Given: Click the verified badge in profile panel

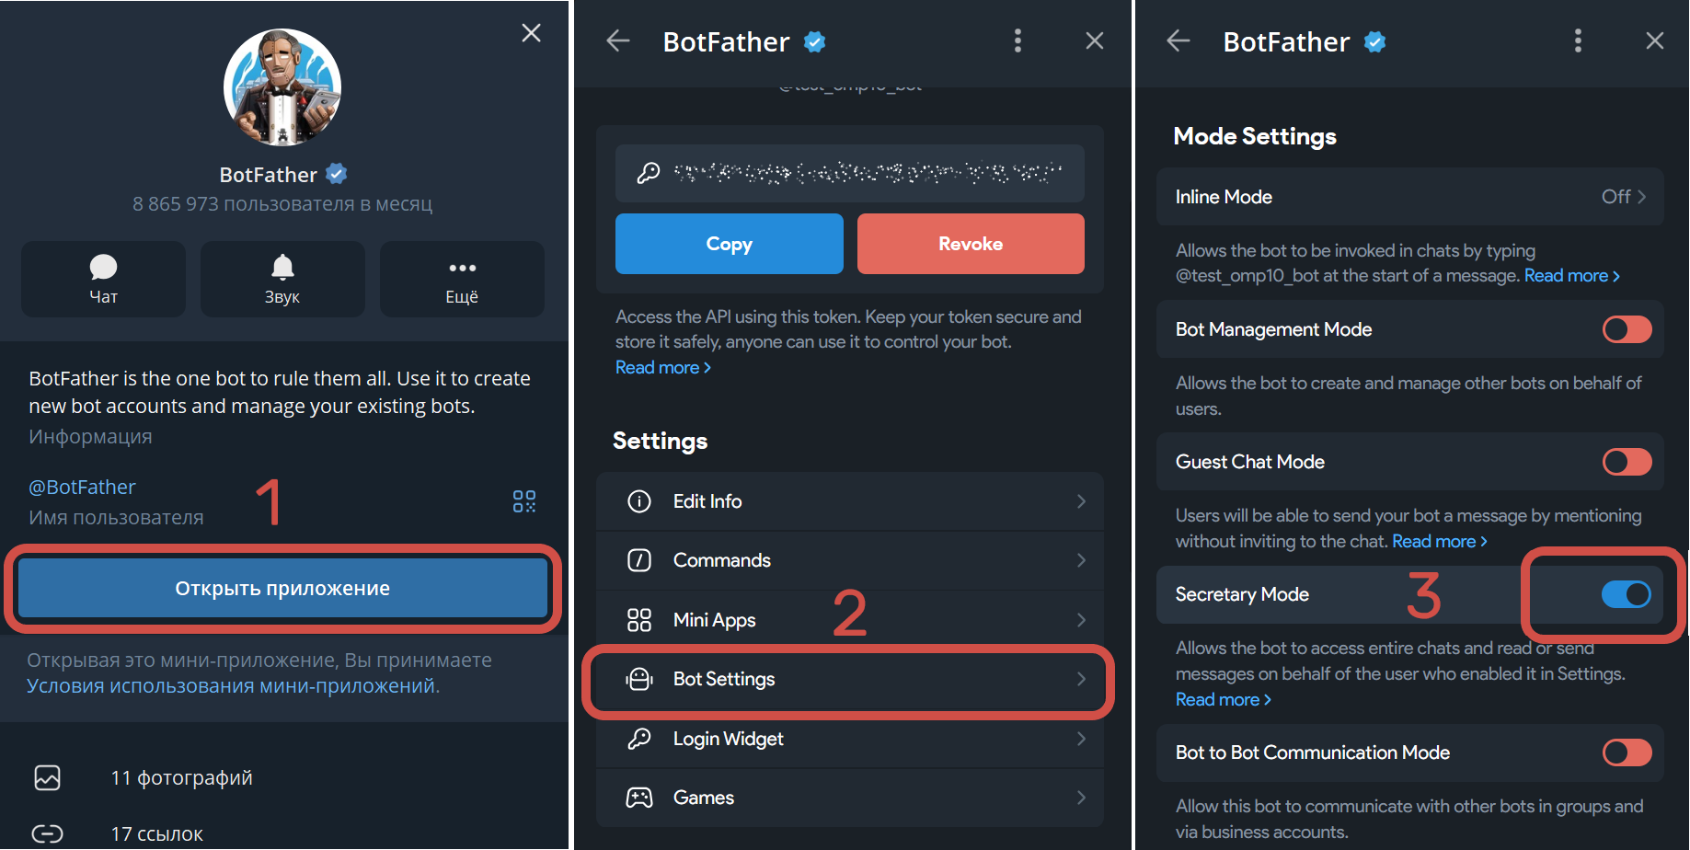Looking at the screenshot, I should click(337, 173).
